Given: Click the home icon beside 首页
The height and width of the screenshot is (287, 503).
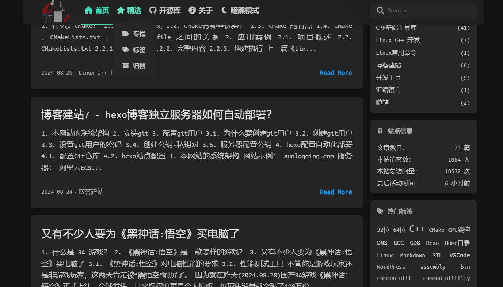Looking at the screenshot, I should (x=88, y=10).
